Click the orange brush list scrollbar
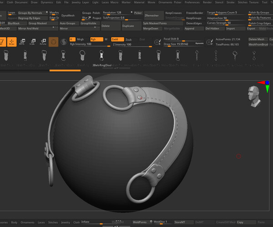The width and height of the screenshot is (273, 227). [65, 70]
